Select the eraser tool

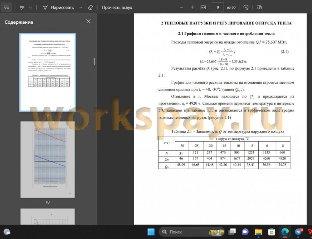[x=90, y=7]
